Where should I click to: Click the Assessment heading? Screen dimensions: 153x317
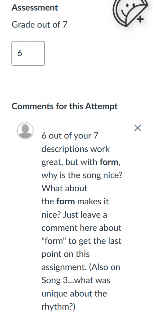35,8
